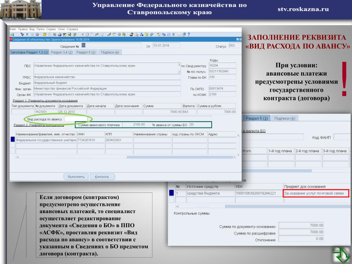Image resolution: width=352 pixels, height=264 pixels.
Task: Click the scissors cut icon in toolbar
Action: pyautogui.click(x=82, y=34)
